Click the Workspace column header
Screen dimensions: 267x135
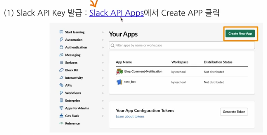(x=180, y=62)
